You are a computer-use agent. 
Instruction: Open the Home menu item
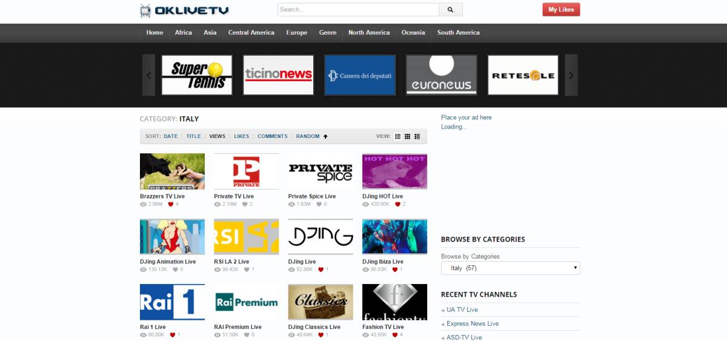point(154,33)
